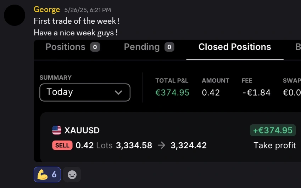Switch to the Pending tab
The image size is (301, 188).
coord(142,47)
